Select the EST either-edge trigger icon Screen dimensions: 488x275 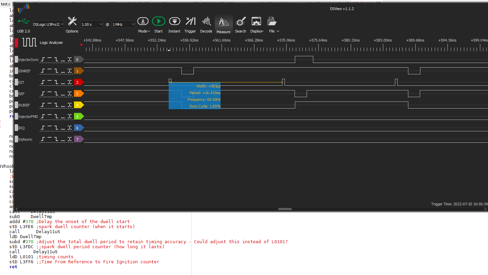[x=70, y=82]
